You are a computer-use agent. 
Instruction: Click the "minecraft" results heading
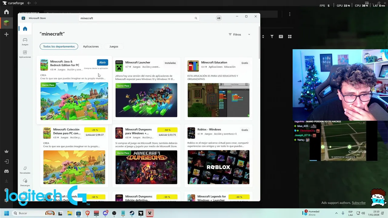coord(52,34)
